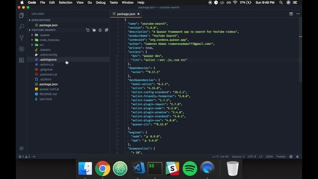Click Spaces: 2 indentation setting
Image resolution: width=318 pixels, height=179 pixels.
pyautogui.click(x=238, y=157)
